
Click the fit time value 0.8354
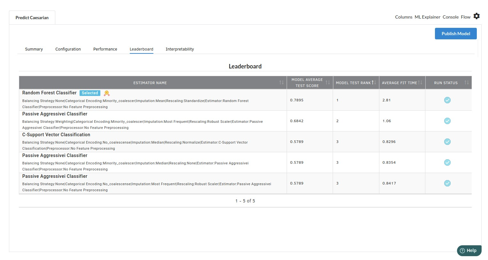point(389,162)
